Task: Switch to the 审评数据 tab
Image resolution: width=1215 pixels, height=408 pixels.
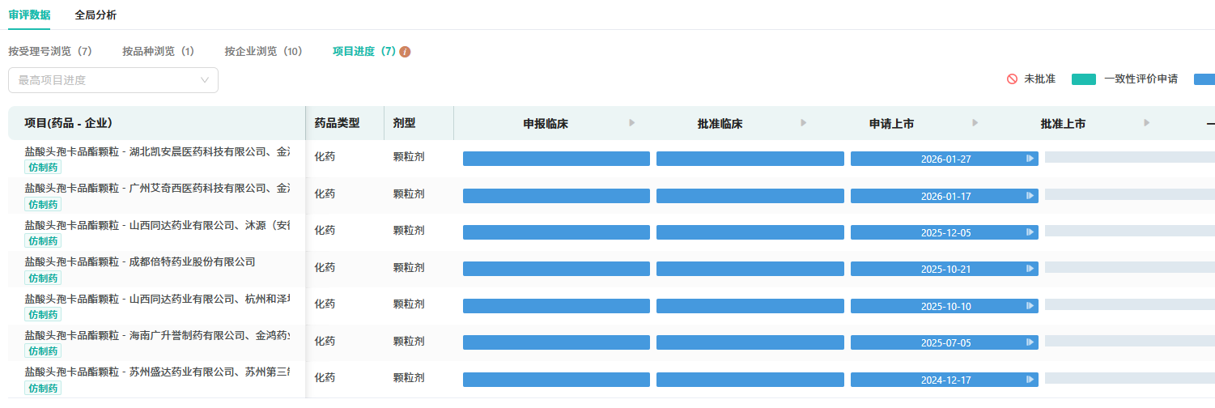Action: [29, 15]
